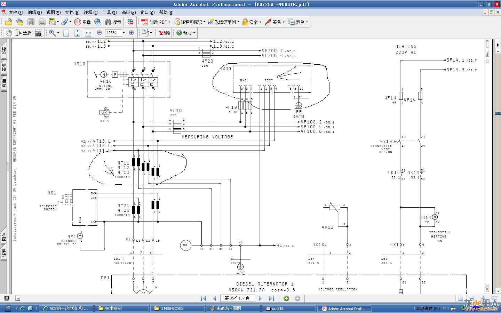Click the Email globe-envelope icon
This screenshot has height=313, width=501.
(98, 22)
